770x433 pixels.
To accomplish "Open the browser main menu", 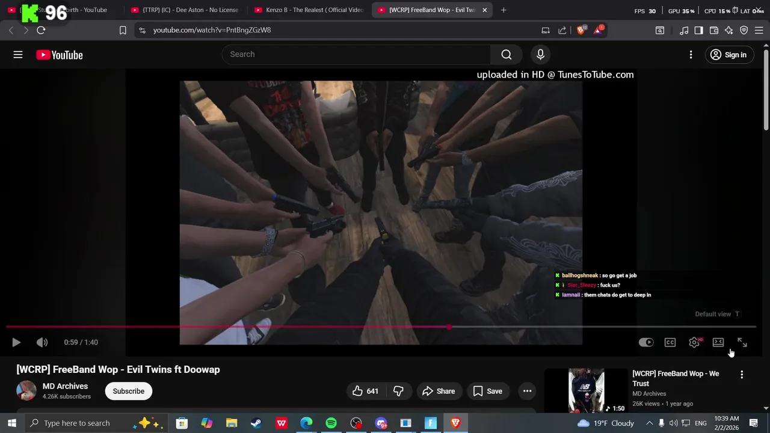I will tap(759, 30).
